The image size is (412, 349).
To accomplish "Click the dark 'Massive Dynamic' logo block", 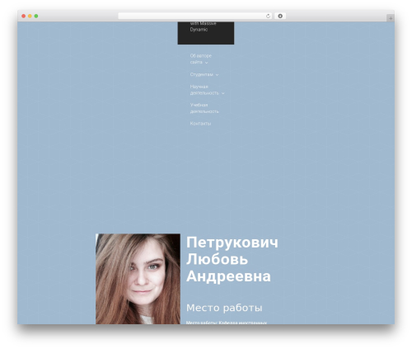I will pyautogui.click(x=206, y=33).
